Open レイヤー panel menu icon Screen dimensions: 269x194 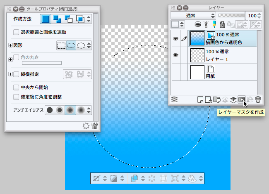pyautogui.click(x=173, y=8)
